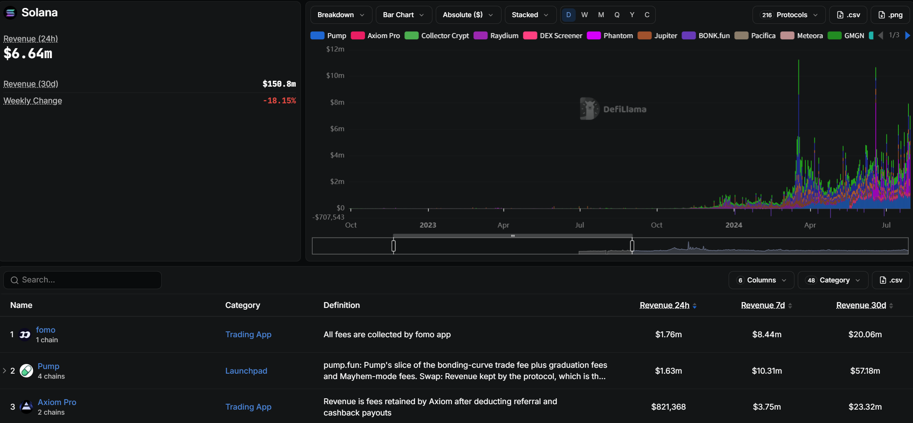Expand the Pump row chains

pos(4,371)
